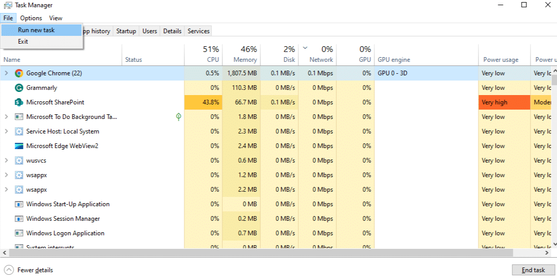
Task: Switch to the App history tab
Action: point(97,31)
